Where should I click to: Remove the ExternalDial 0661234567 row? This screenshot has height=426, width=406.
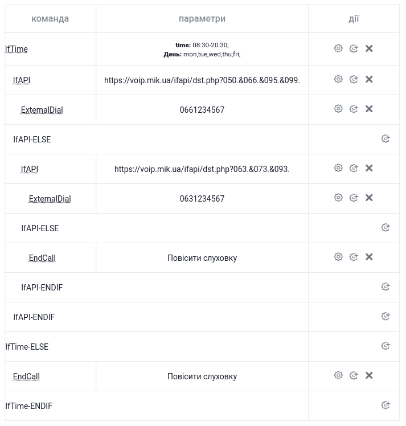click(369, 109)
